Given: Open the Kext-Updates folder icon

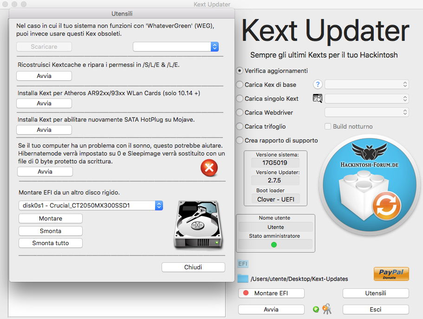Looking at the screenshot, I should (243, 279).
